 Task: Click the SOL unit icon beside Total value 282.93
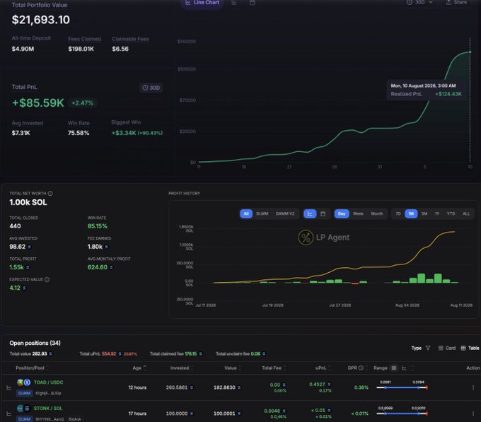pos(51,353)
